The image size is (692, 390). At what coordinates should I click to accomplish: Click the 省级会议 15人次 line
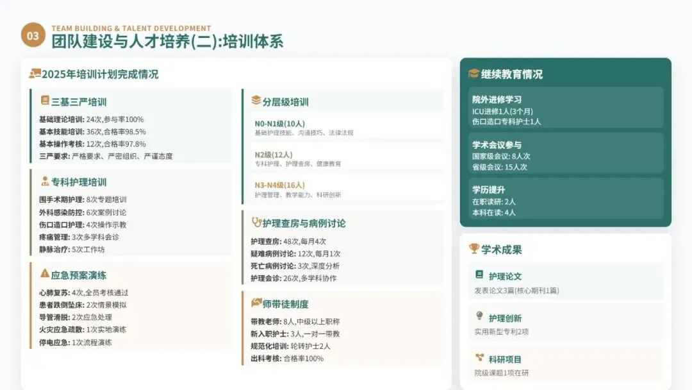pos(500,167)
